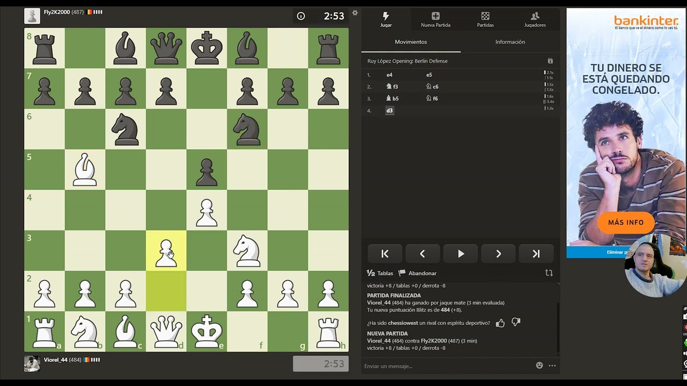Viewport: 687px width, 386px height.
Task: Go back one move
Action: 422,254
